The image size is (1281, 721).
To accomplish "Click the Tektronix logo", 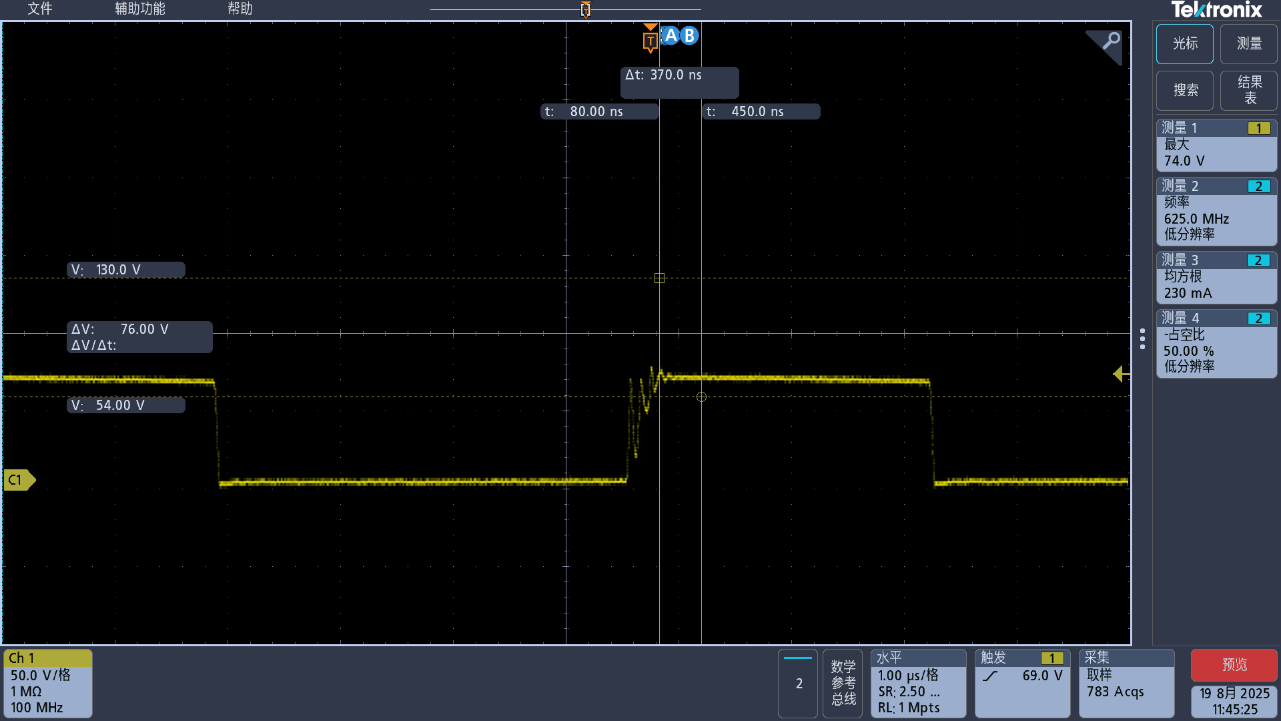I will point(1217,10).
